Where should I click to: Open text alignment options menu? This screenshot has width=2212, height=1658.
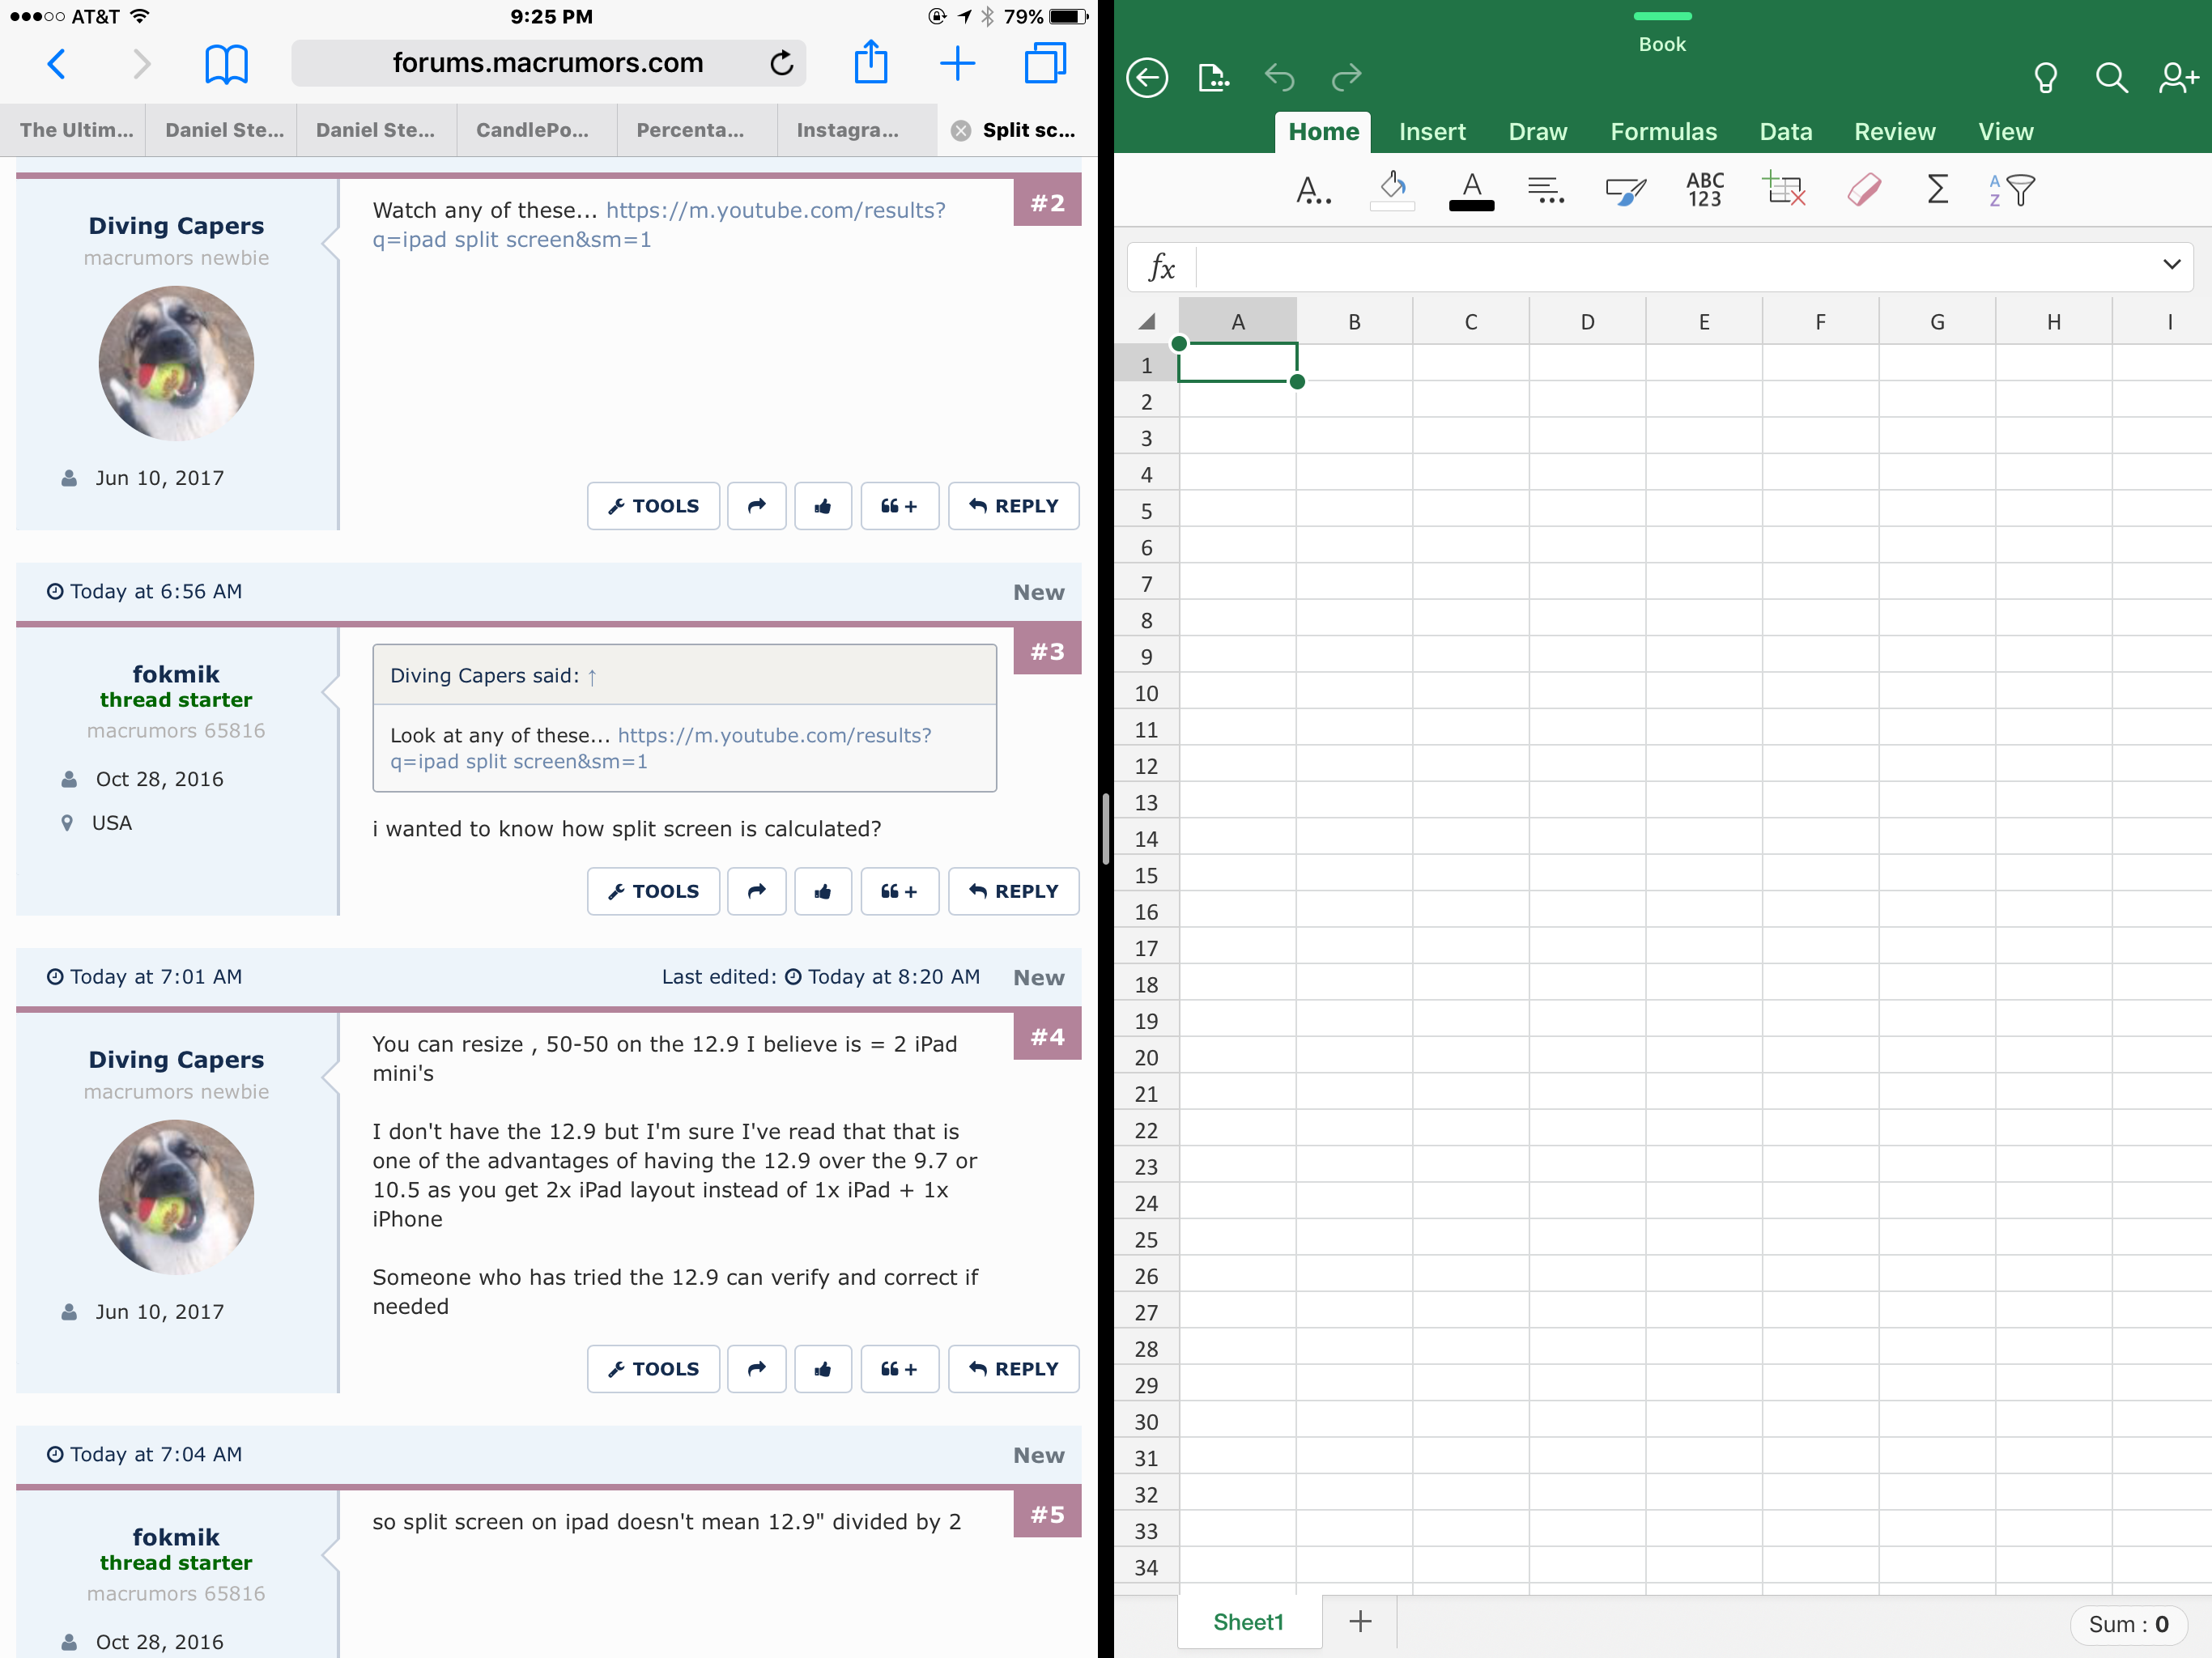(1545, 189)
